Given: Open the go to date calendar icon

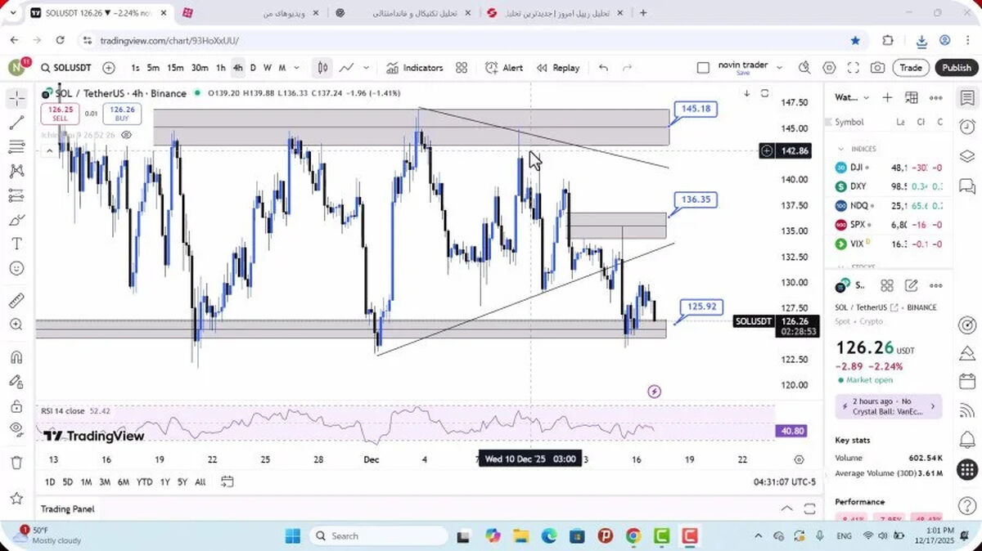Looking at the screenshot, I should point(227,482).
